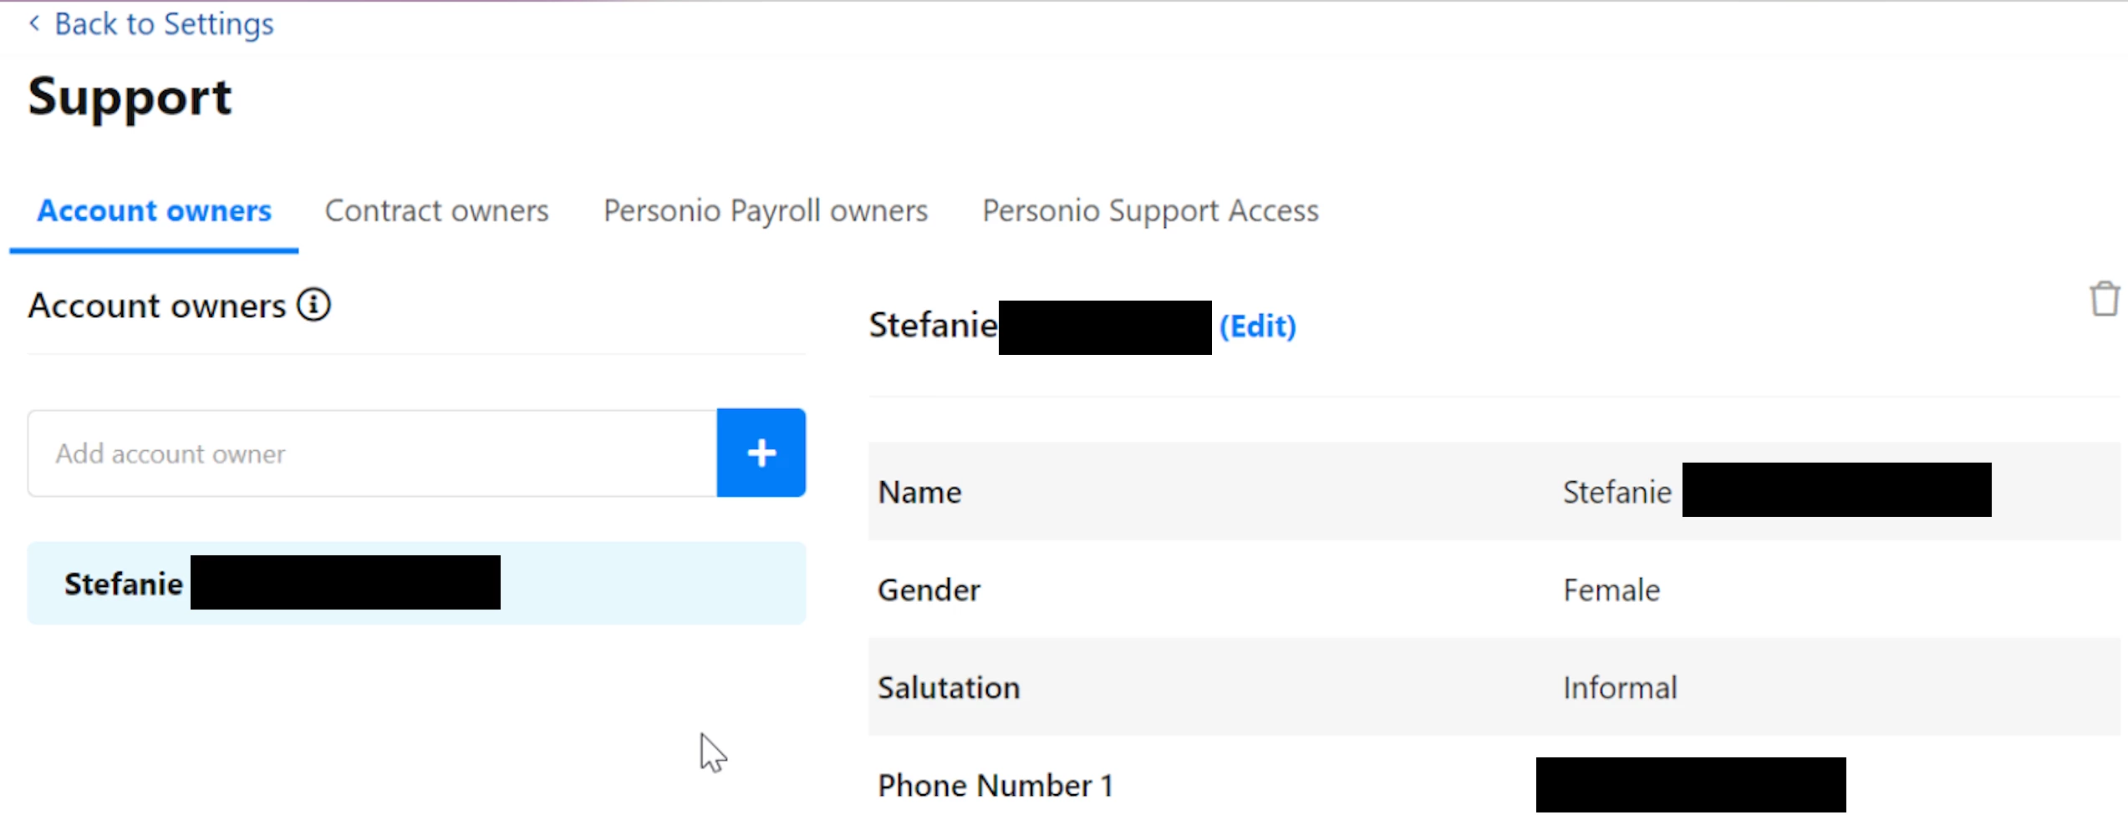
Task: Open the Personio Support Access tab
Action: click(1150, 210)
